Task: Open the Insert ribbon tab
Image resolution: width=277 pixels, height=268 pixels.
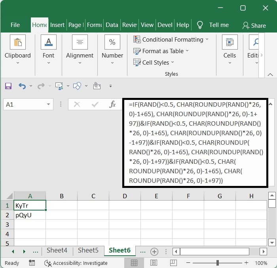Action: coord(57,25)
